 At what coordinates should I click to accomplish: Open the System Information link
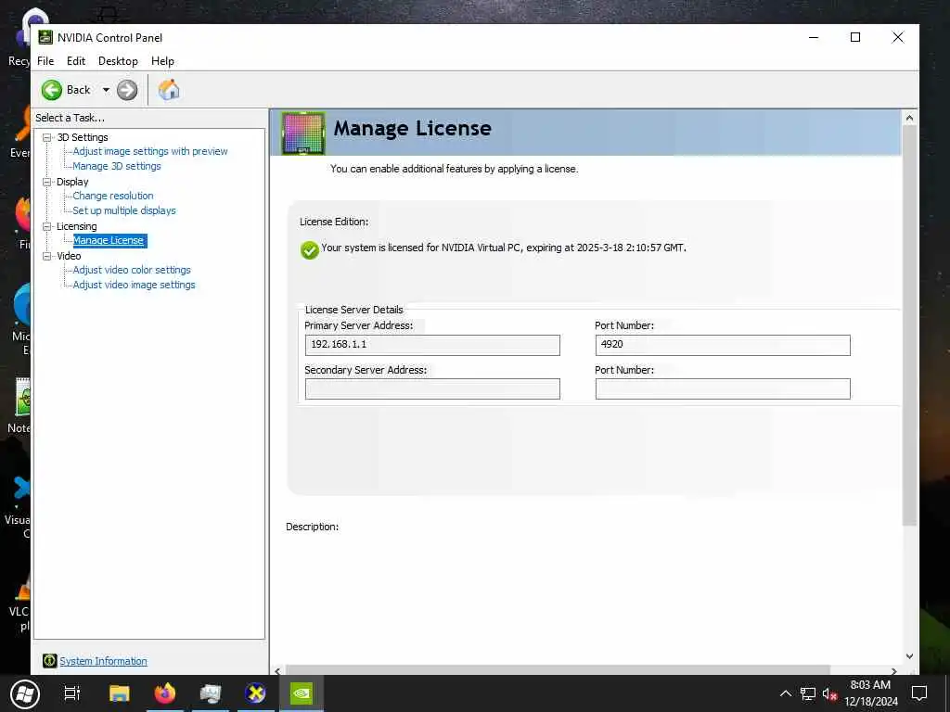(103, 661)
